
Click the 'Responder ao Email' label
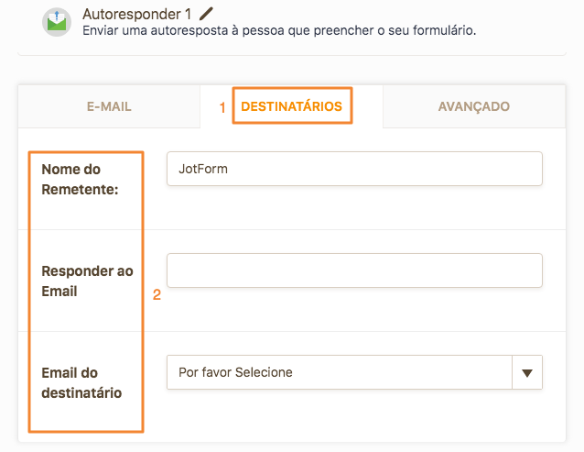point(87,281)
